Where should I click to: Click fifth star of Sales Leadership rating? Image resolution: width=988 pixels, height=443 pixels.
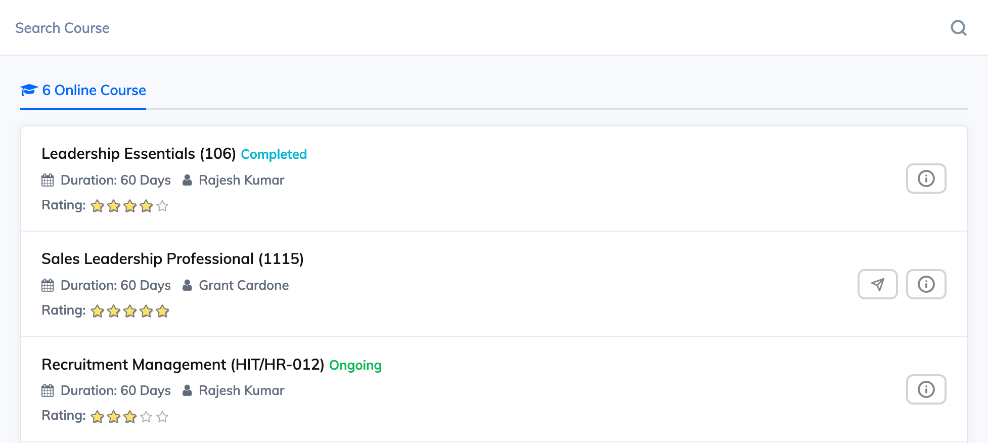point(162,311)
